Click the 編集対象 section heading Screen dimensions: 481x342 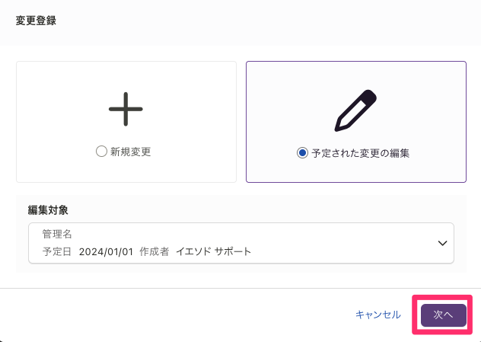point(48,210)
